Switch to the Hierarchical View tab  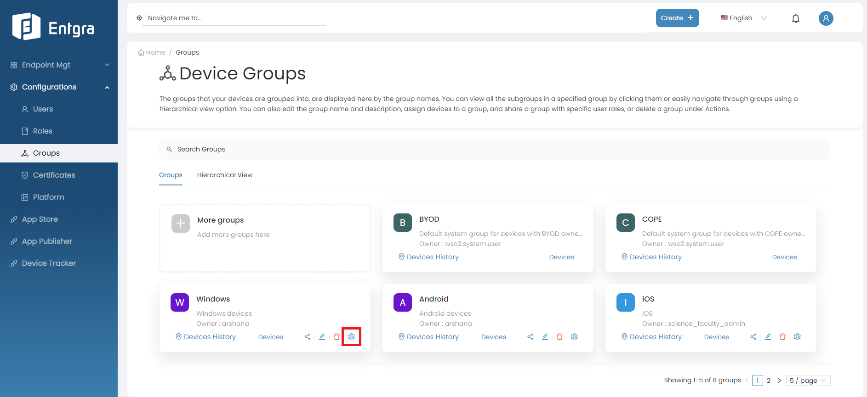225,175
